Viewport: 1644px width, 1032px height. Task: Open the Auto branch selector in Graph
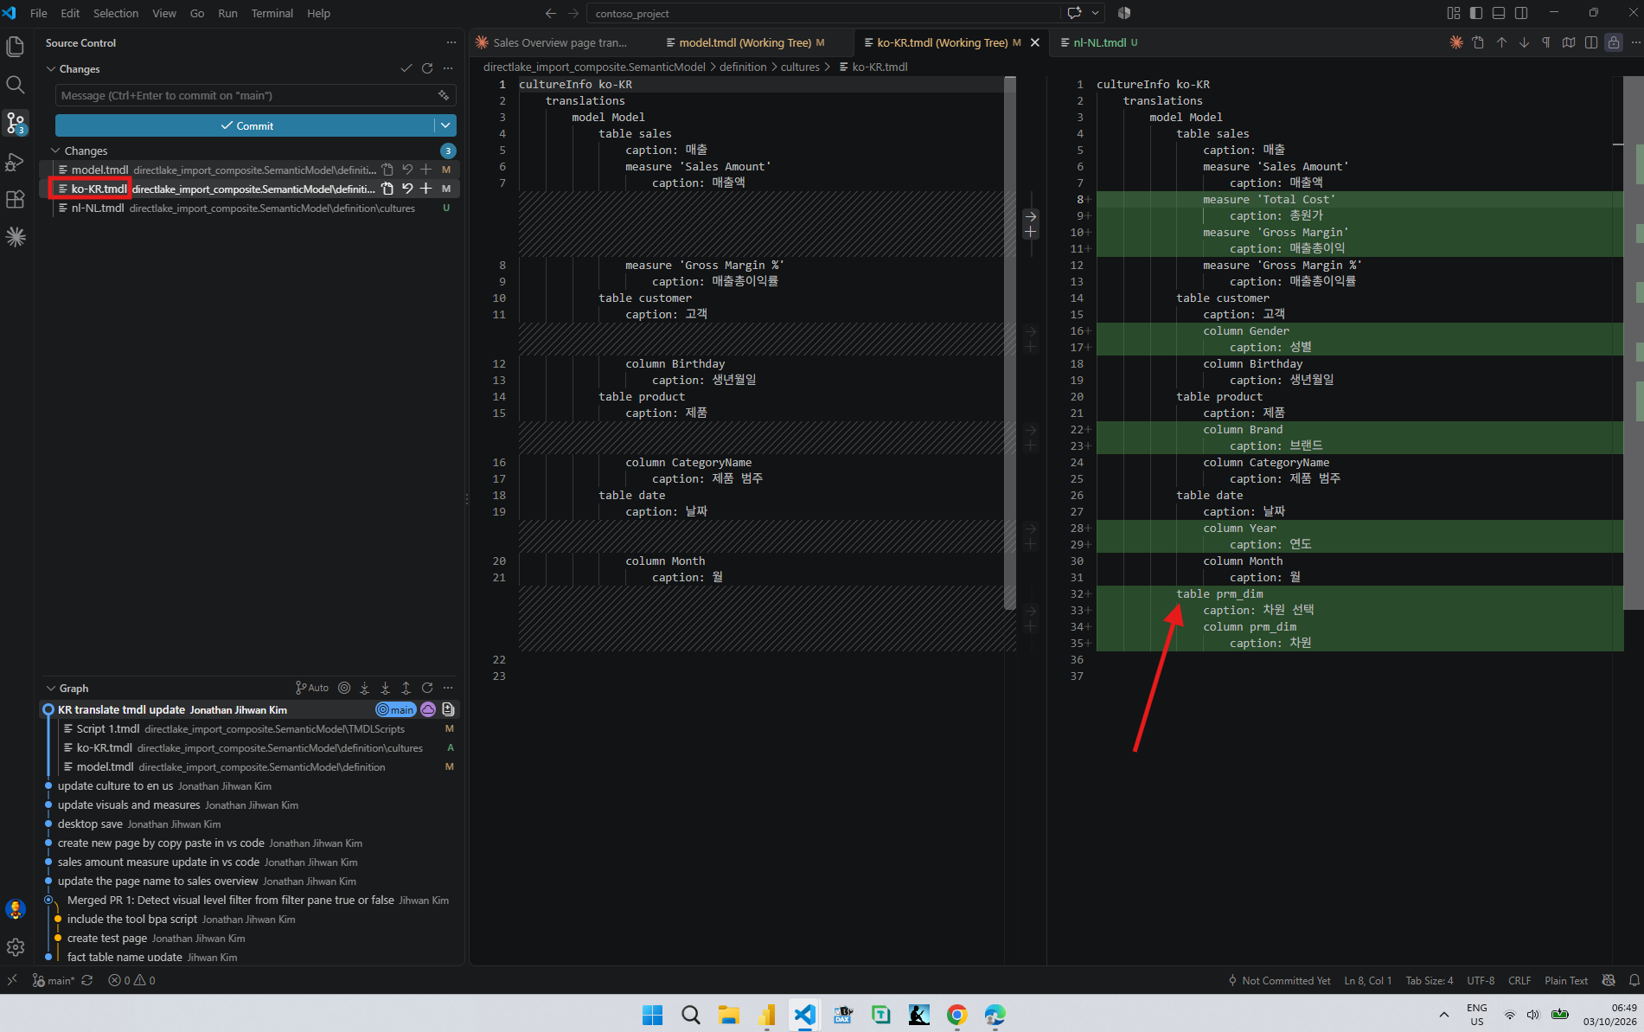(x=312, y=688)
